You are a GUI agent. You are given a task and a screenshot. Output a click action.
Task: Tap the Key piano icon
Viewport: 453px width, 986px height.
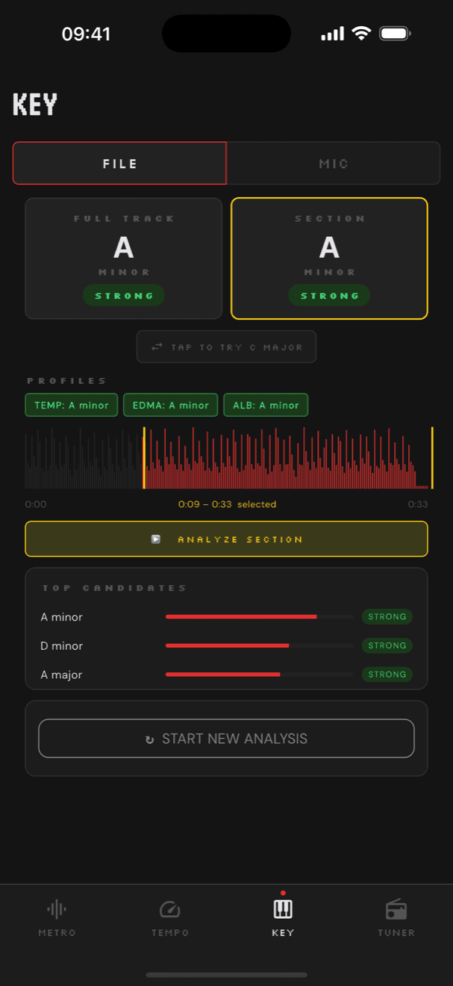283,909
